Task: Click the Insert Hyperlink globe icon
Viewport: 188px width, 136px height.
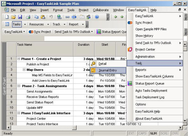Action: 59,17
